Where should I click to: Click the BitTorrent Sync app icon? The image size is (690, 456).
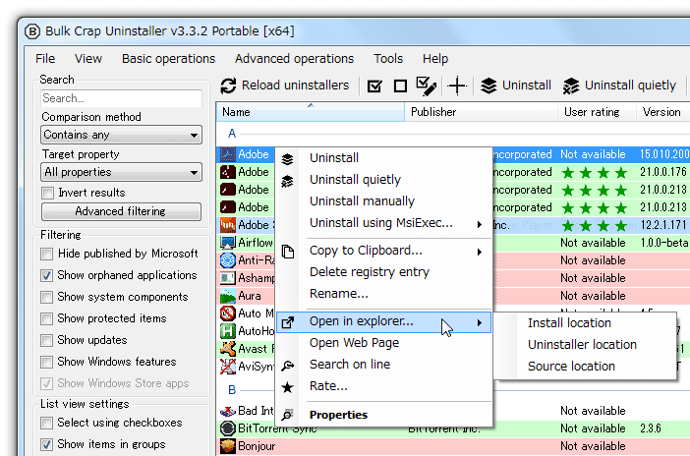(227, 428)
